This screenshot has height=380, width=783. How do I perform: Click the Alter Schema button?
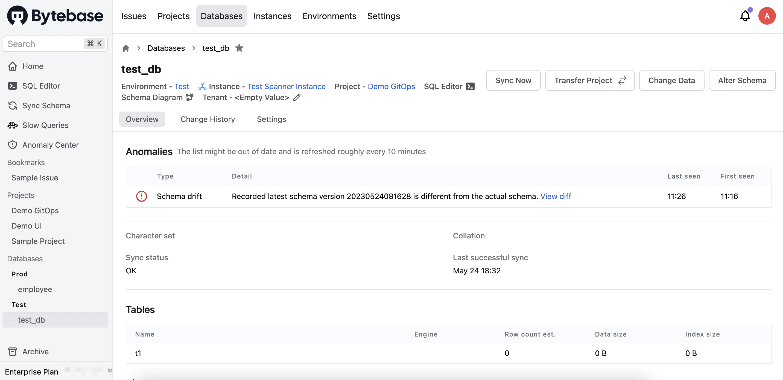point(742,80)
